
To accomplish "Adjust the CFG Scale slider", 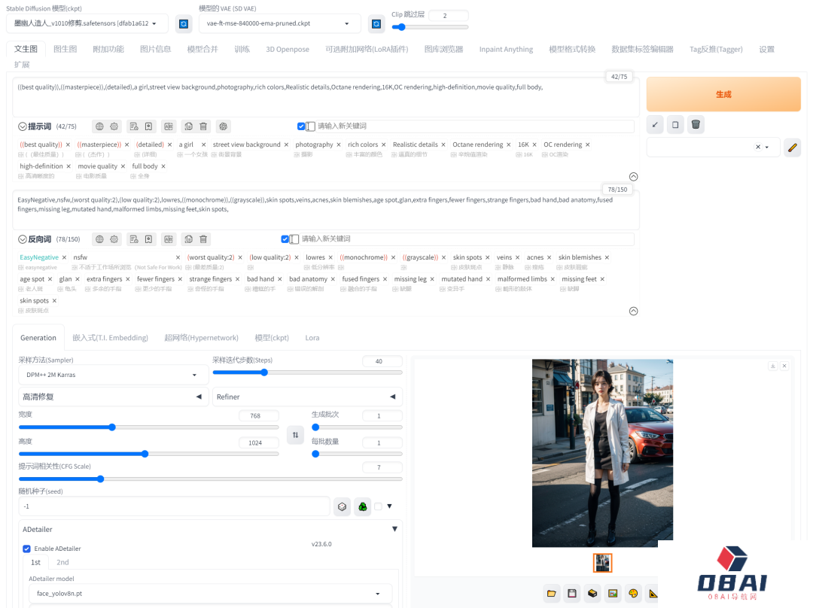I will (211, 479).
